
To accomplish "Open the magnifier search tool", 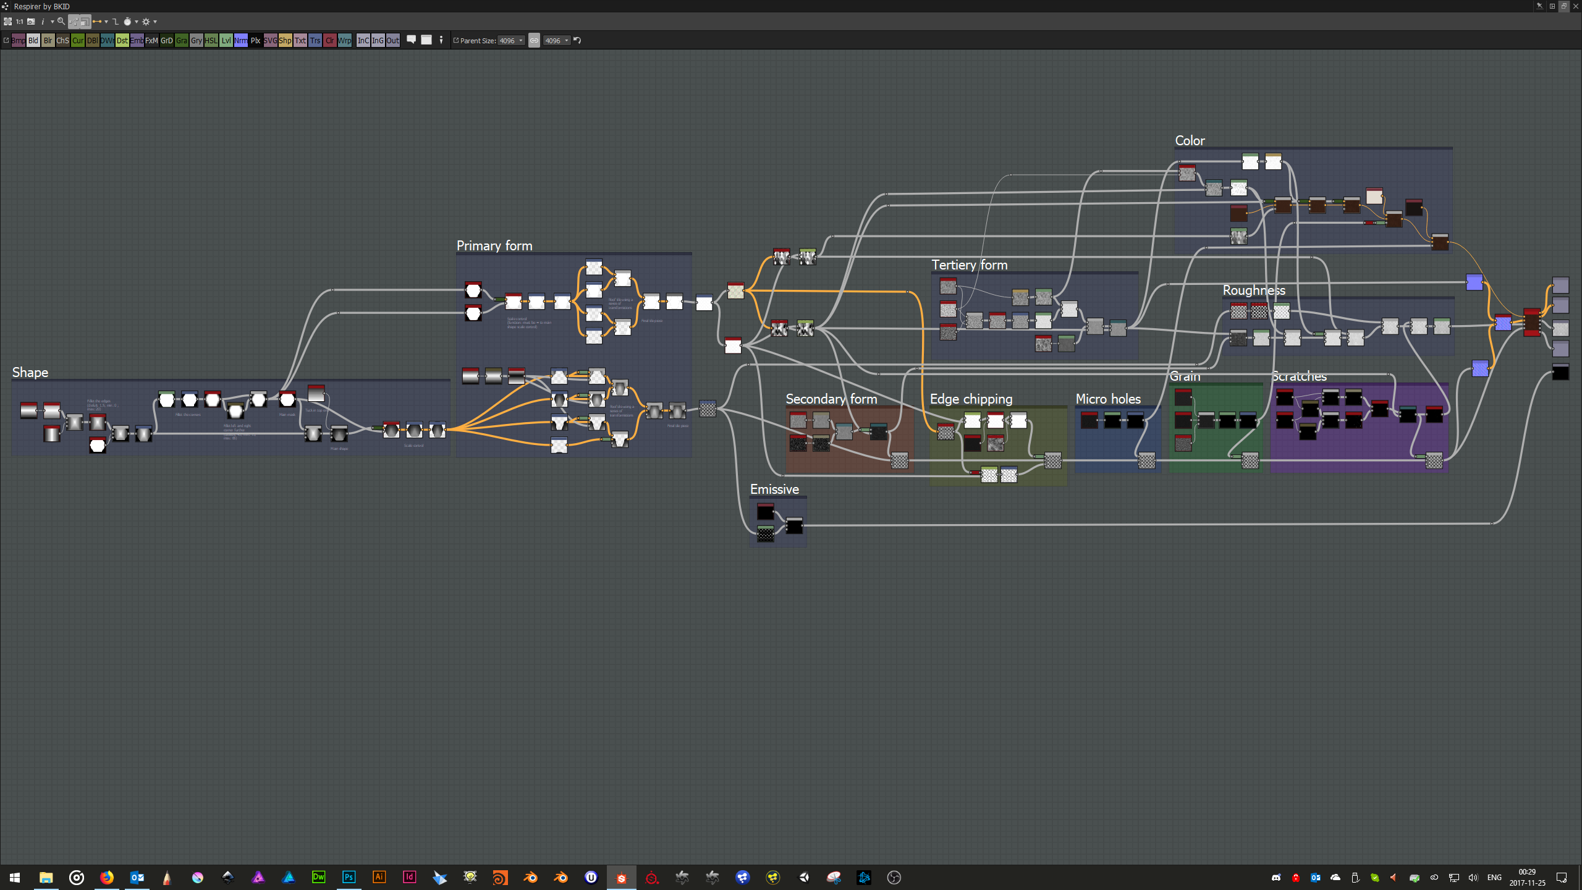I will tap(61, 22).
